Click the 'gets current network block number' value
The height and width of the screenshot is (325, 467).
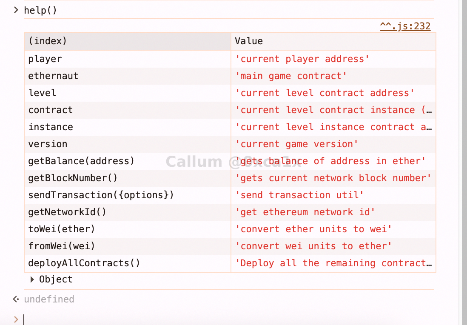333,178
